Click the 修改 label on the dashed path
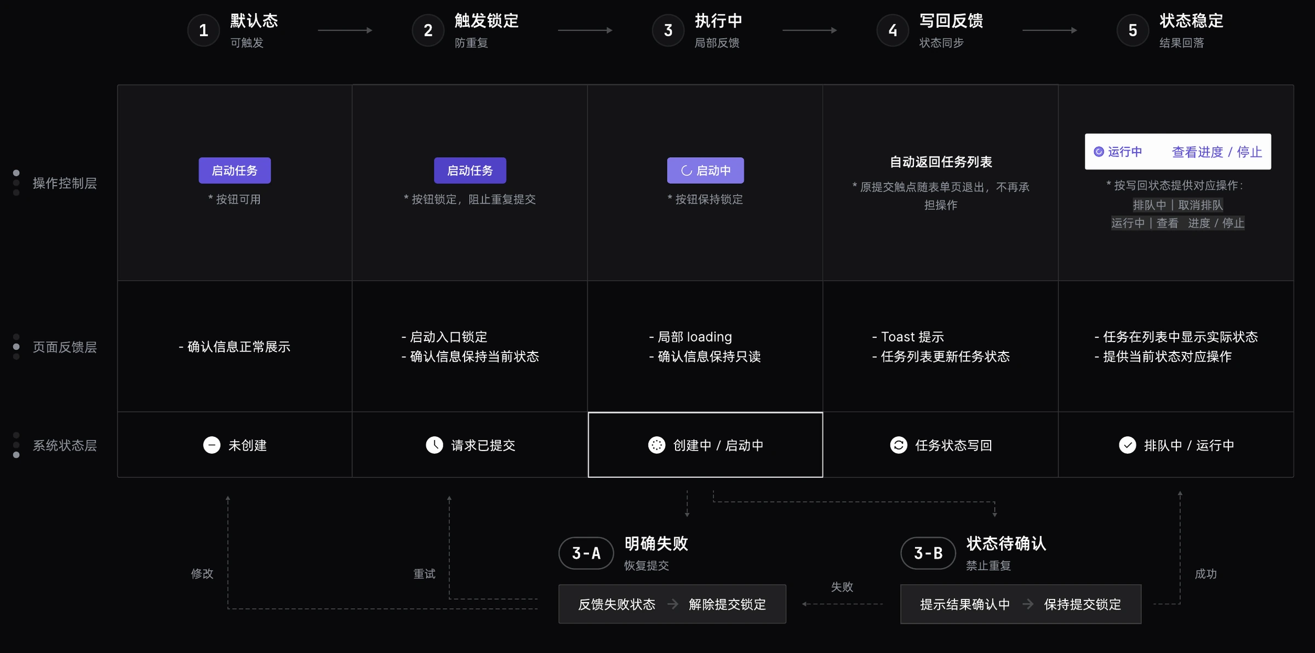This screenshot has width=1315, height=653. tap(202, 574)
